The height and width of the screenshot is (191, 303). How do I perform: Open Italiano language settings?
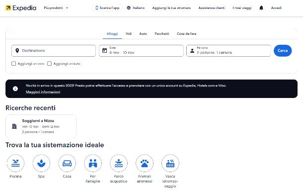[136, 8]
